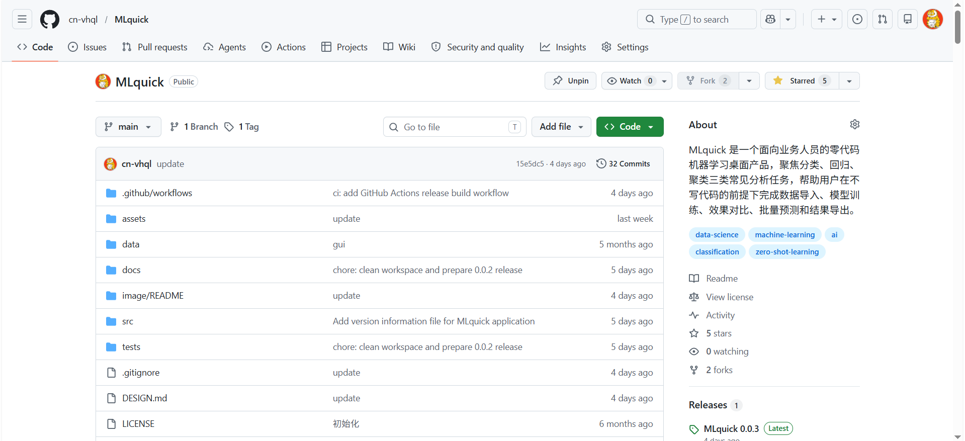Open latest commit hash 15e5dc5
The width and height of the screenshot is (965, 441).
point(530,164)
